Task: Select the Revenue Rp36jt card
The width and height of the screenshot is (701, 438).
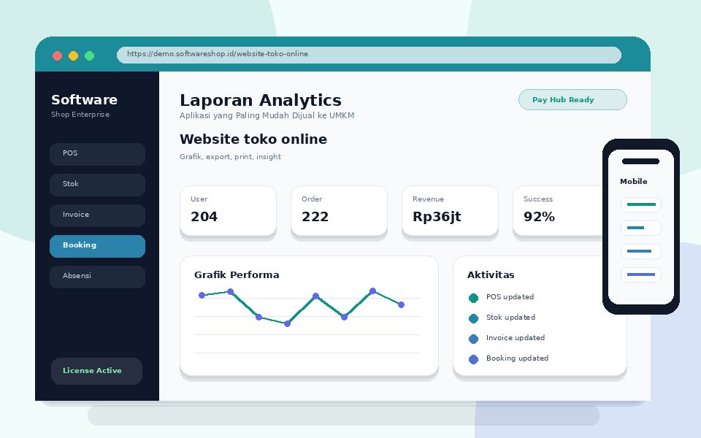Action: point(451,210)
